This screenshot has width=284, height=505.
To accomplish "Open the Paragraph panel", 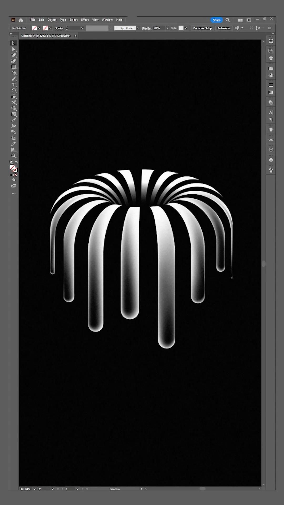I will 271,120.
